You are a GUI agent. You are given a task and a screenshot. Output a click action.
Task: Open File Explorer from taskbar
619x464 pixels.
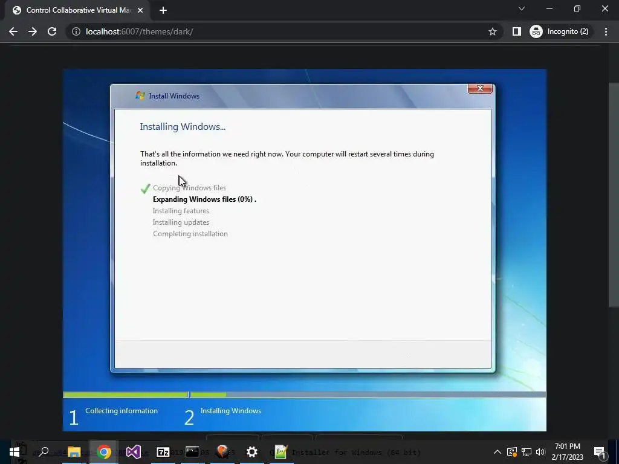74,452
